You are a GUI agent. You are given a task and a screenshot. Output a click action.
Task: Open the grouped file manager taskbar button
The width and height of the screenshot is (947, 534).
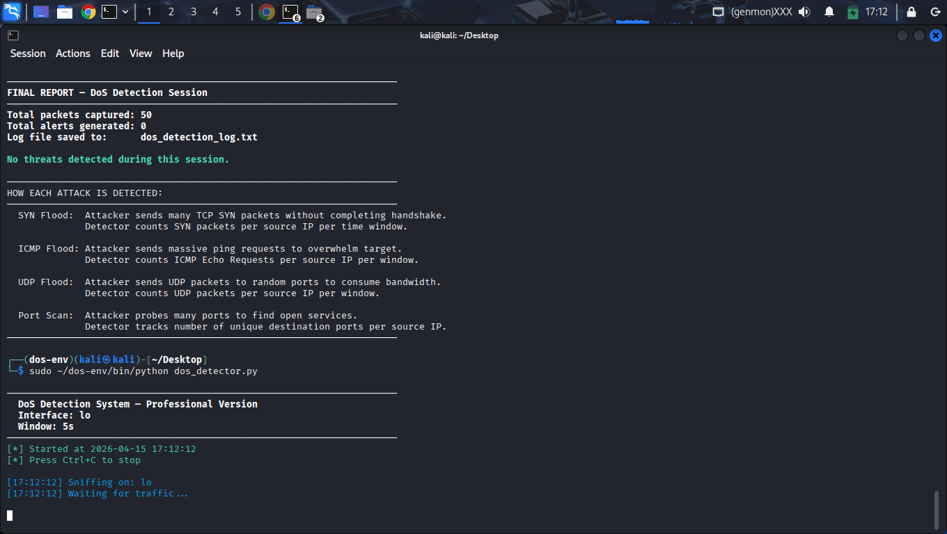point(315,12)
